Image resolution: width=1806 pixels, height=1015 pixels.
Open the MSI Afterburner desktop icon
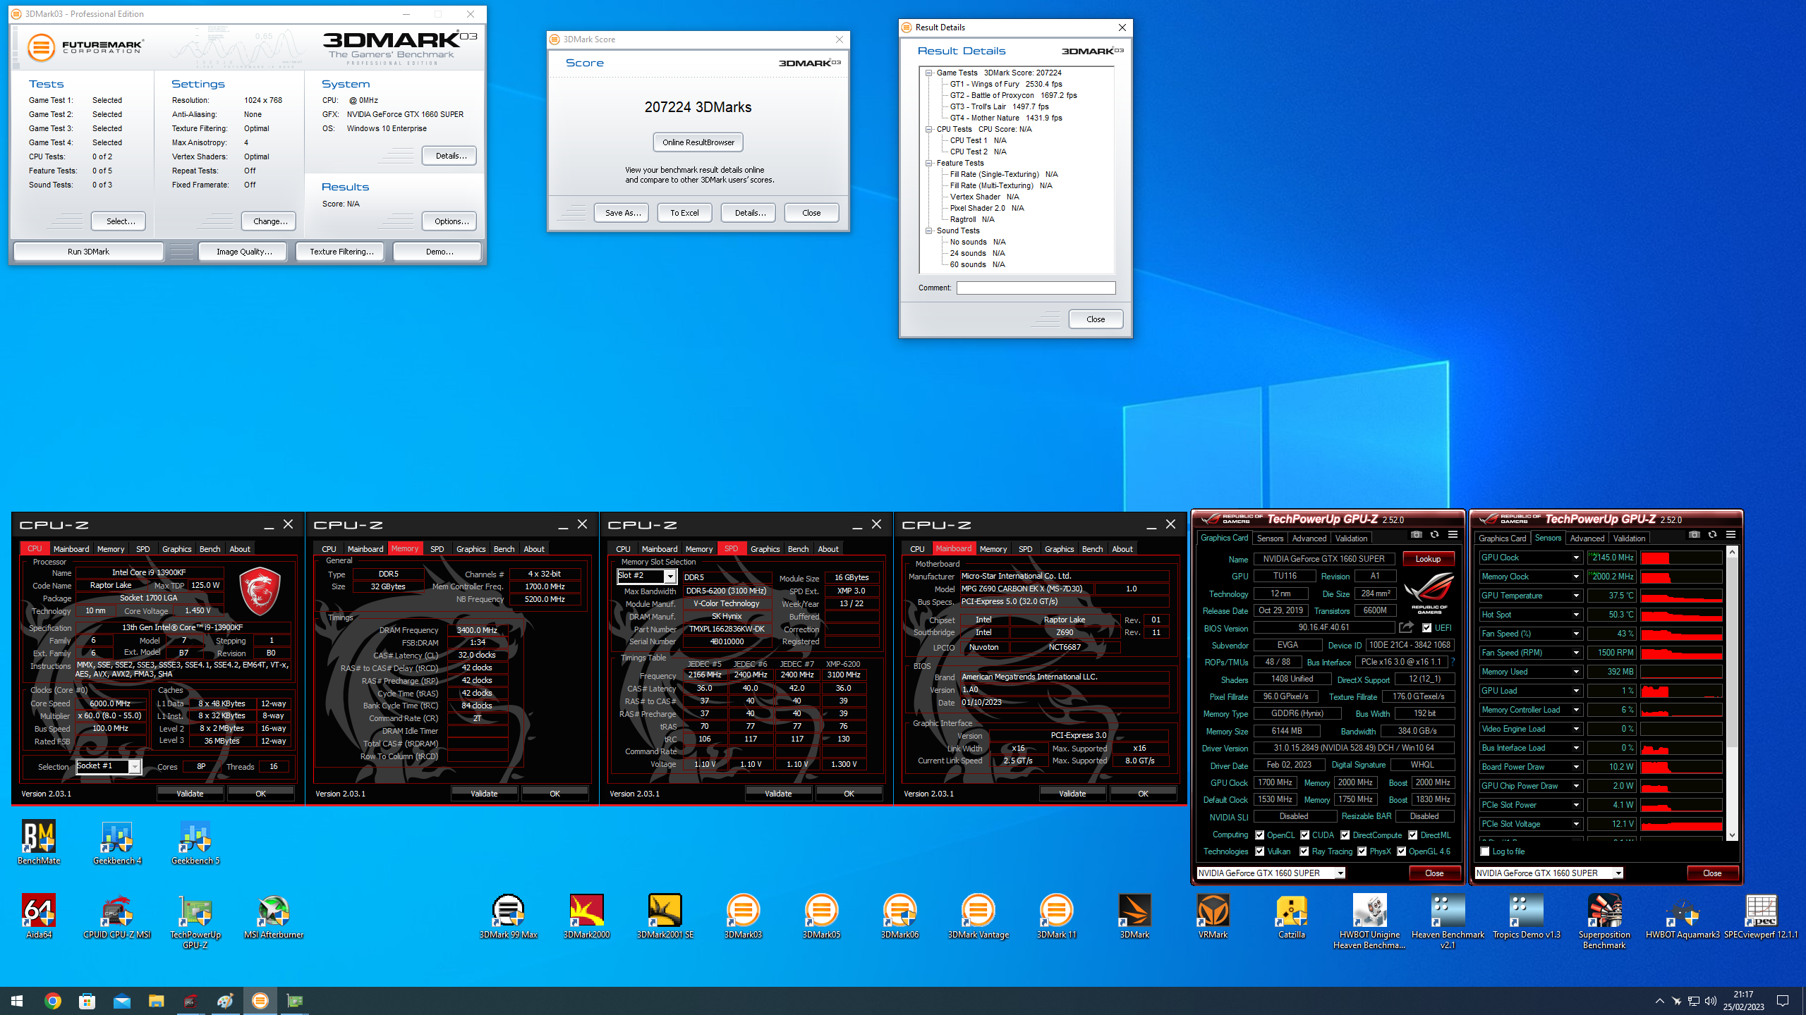click(274, 916)
